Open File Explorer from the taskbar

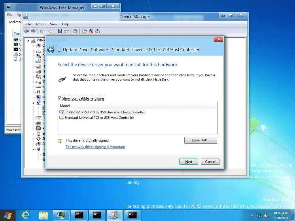pyautogui.click(x=44, y=215)
